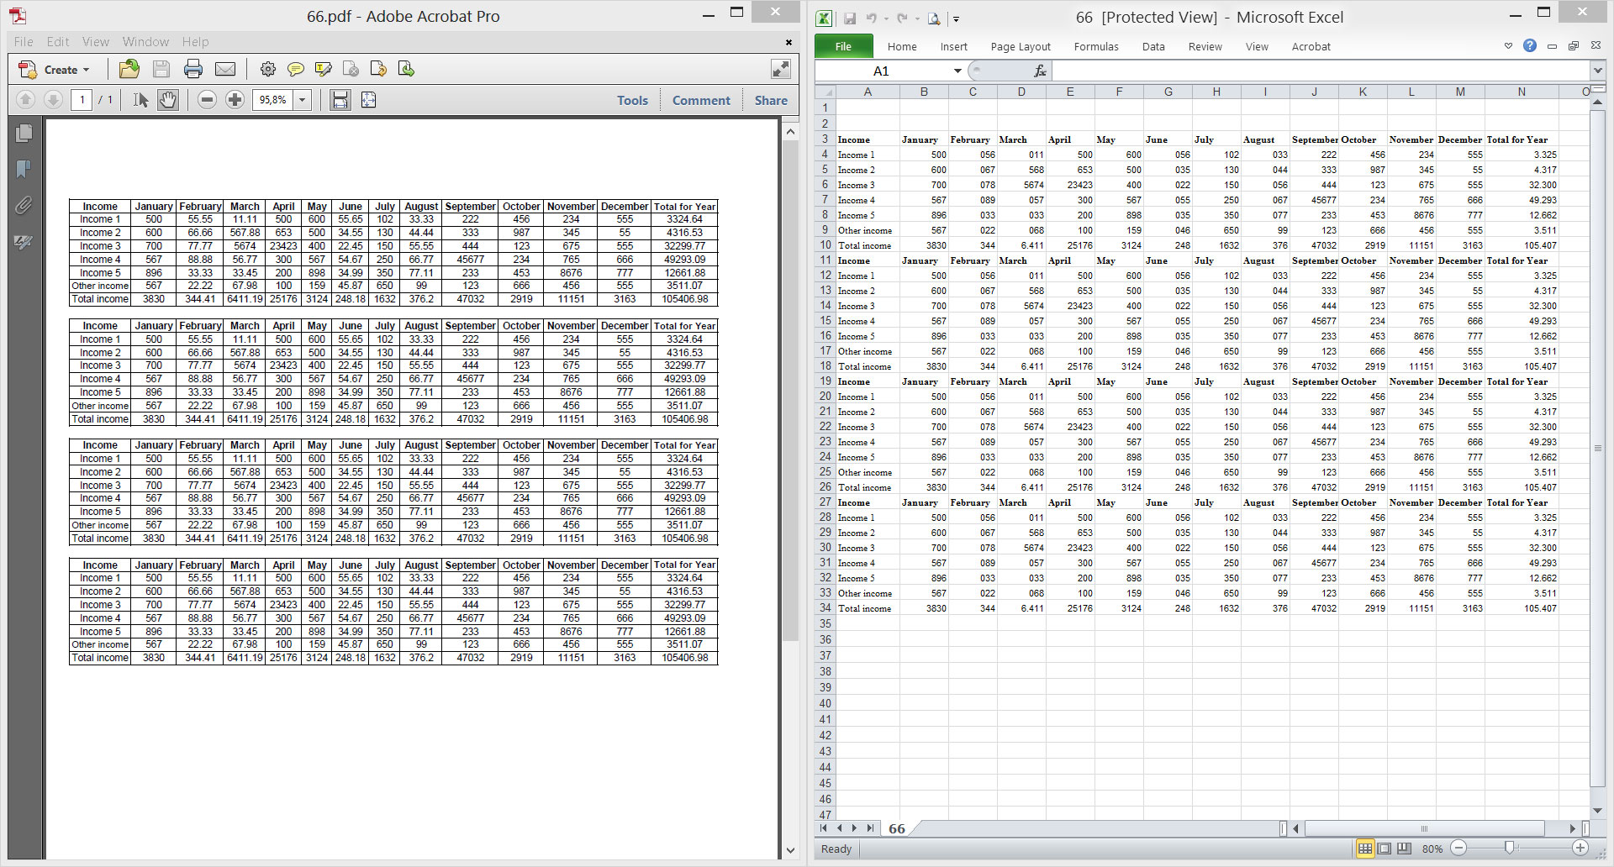Click Excel zoom in plus button
Screen dimensions: 1614x867
click(x=1580, y=849)
